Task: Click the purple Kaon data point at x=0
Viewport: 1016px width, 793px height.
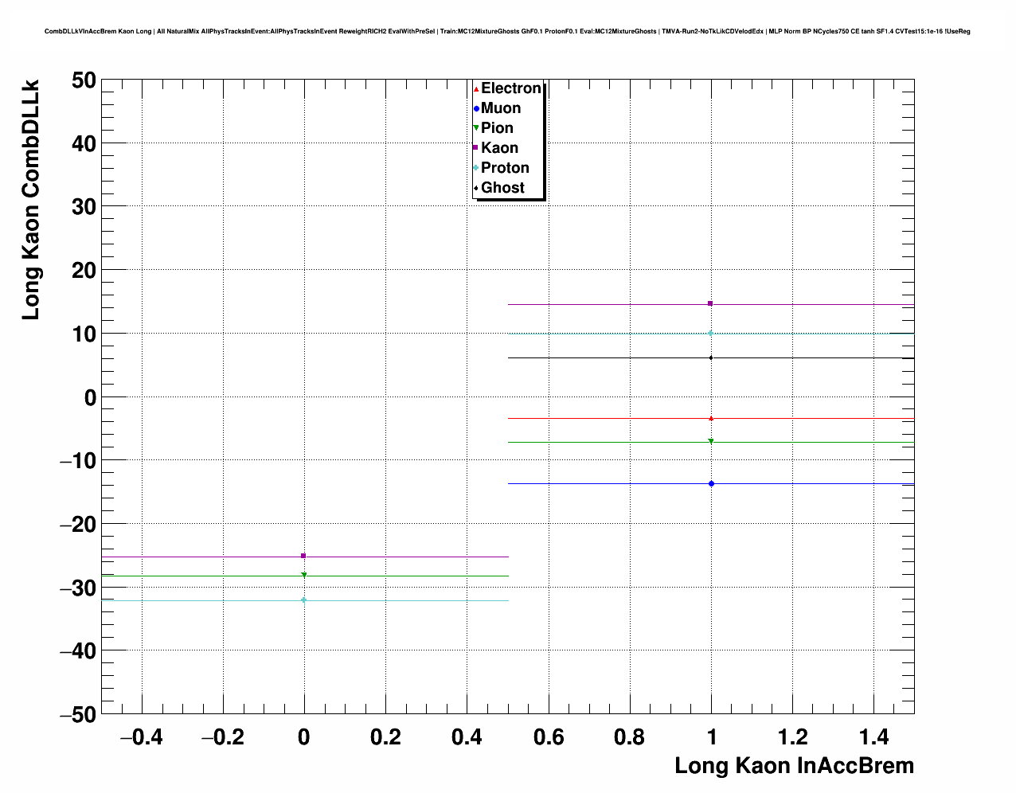Action: coord(303,556)
